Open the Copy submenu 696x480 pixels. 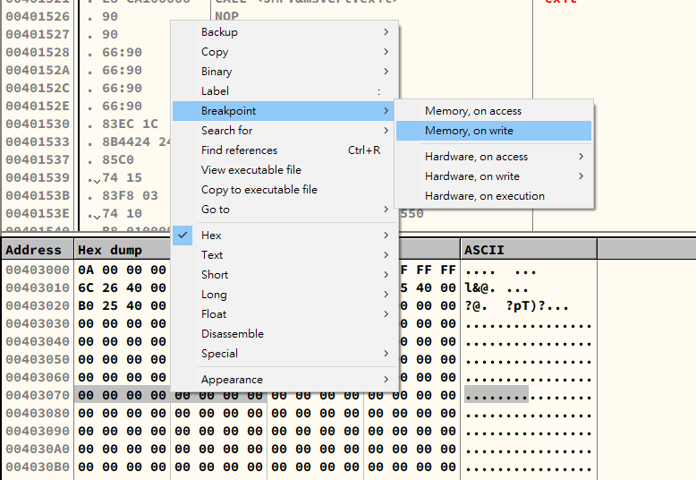pyautogui.click(x=215, y=52)
